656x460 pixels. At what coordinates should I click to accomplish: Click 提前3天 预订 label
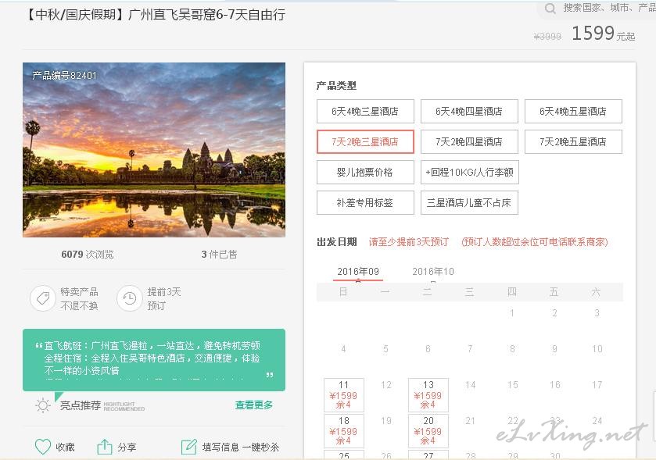tap(164, 298)
